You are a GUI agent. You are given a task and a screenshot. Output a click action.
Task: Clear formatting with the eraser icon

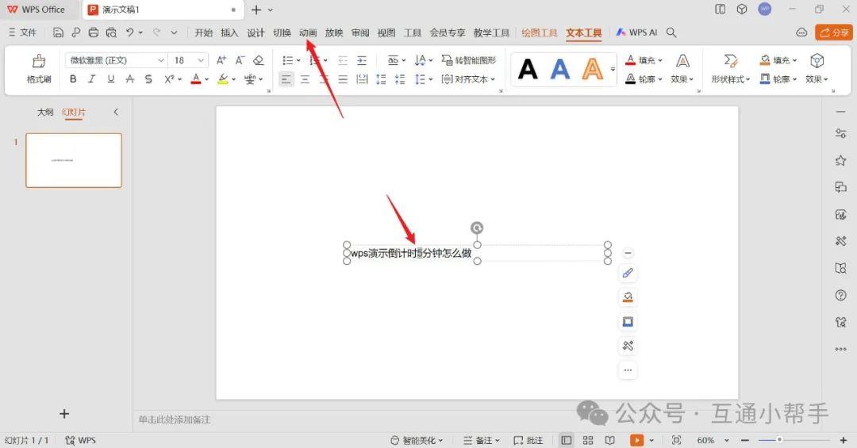pyautogui.click(x=259, y=60)
